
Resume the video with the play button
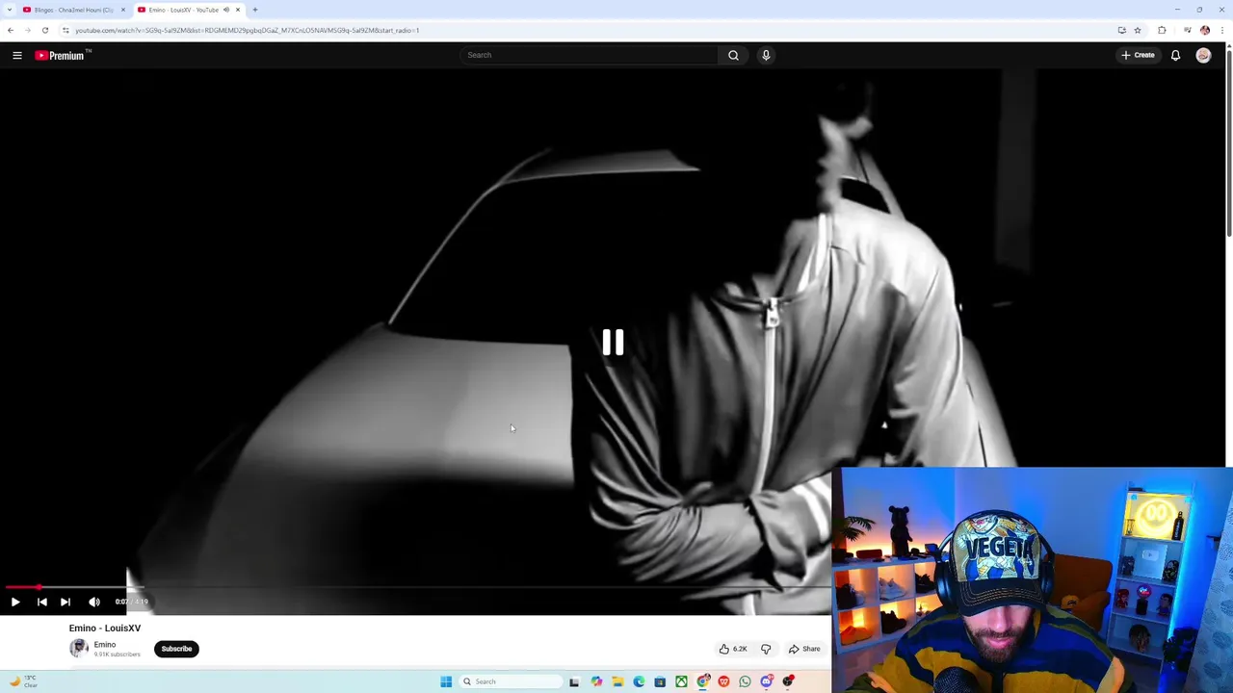coord(15,602)
